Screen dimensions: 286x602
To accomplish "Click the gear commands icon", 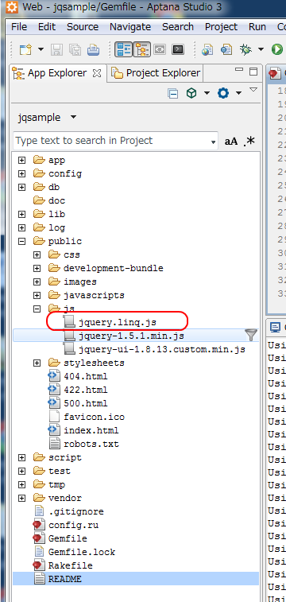I will click(x=223, y=93).
